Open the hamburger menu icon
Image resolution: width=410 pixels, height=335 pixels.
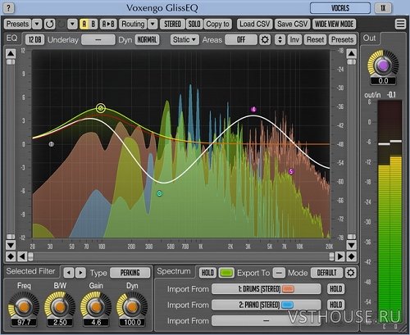400,24
